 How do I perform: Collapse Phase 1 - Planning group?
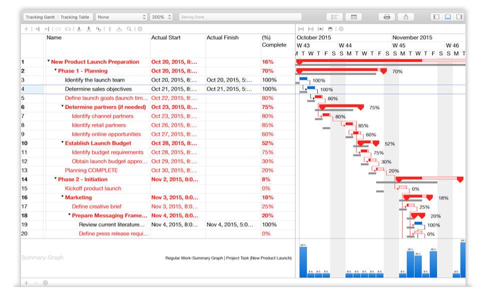(55, 70)
